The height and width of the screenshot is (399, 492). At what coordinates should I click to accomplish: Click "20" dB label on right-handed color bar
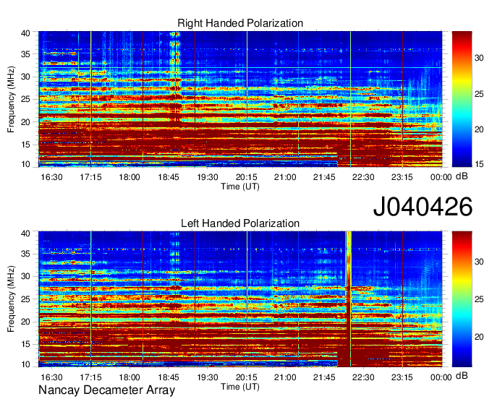click(479, 129)
